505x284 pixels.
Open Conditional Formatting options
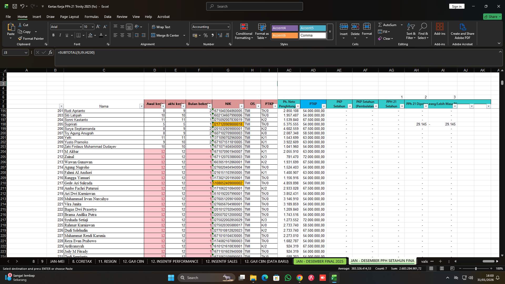click(244, 32)
